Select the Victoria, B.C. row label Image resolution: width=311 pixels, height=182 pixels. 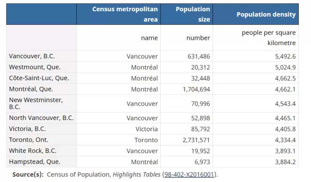click(x=27, y=129)
